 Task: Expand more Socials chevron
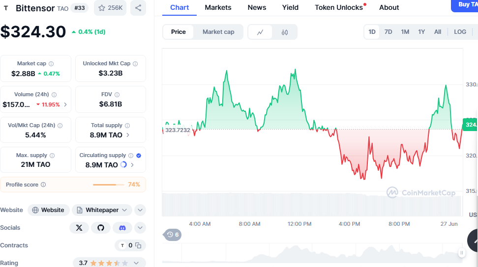pos(140,228)
